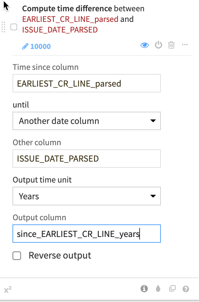Click the Output column text field
199x302 pixels.
tap(87, 234)
